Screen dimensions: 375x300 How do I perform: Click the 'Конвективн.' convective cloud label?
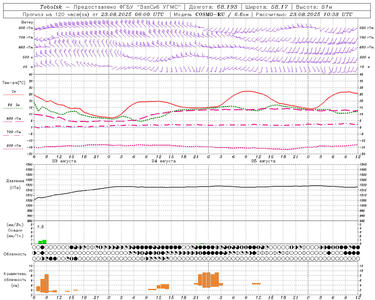click(15, 274)
